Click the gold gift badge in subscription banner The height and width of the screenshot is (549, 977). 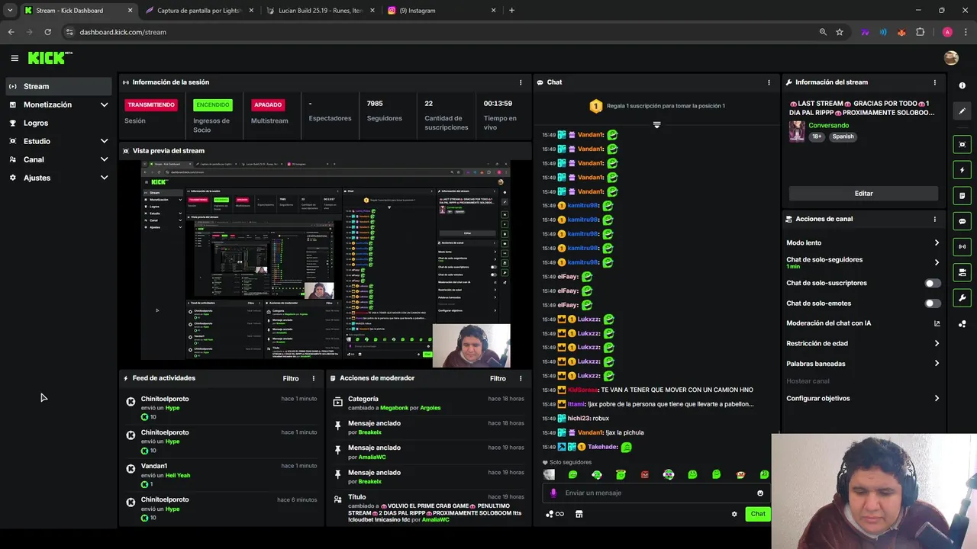pyautogui.click(x=595, y=106)
